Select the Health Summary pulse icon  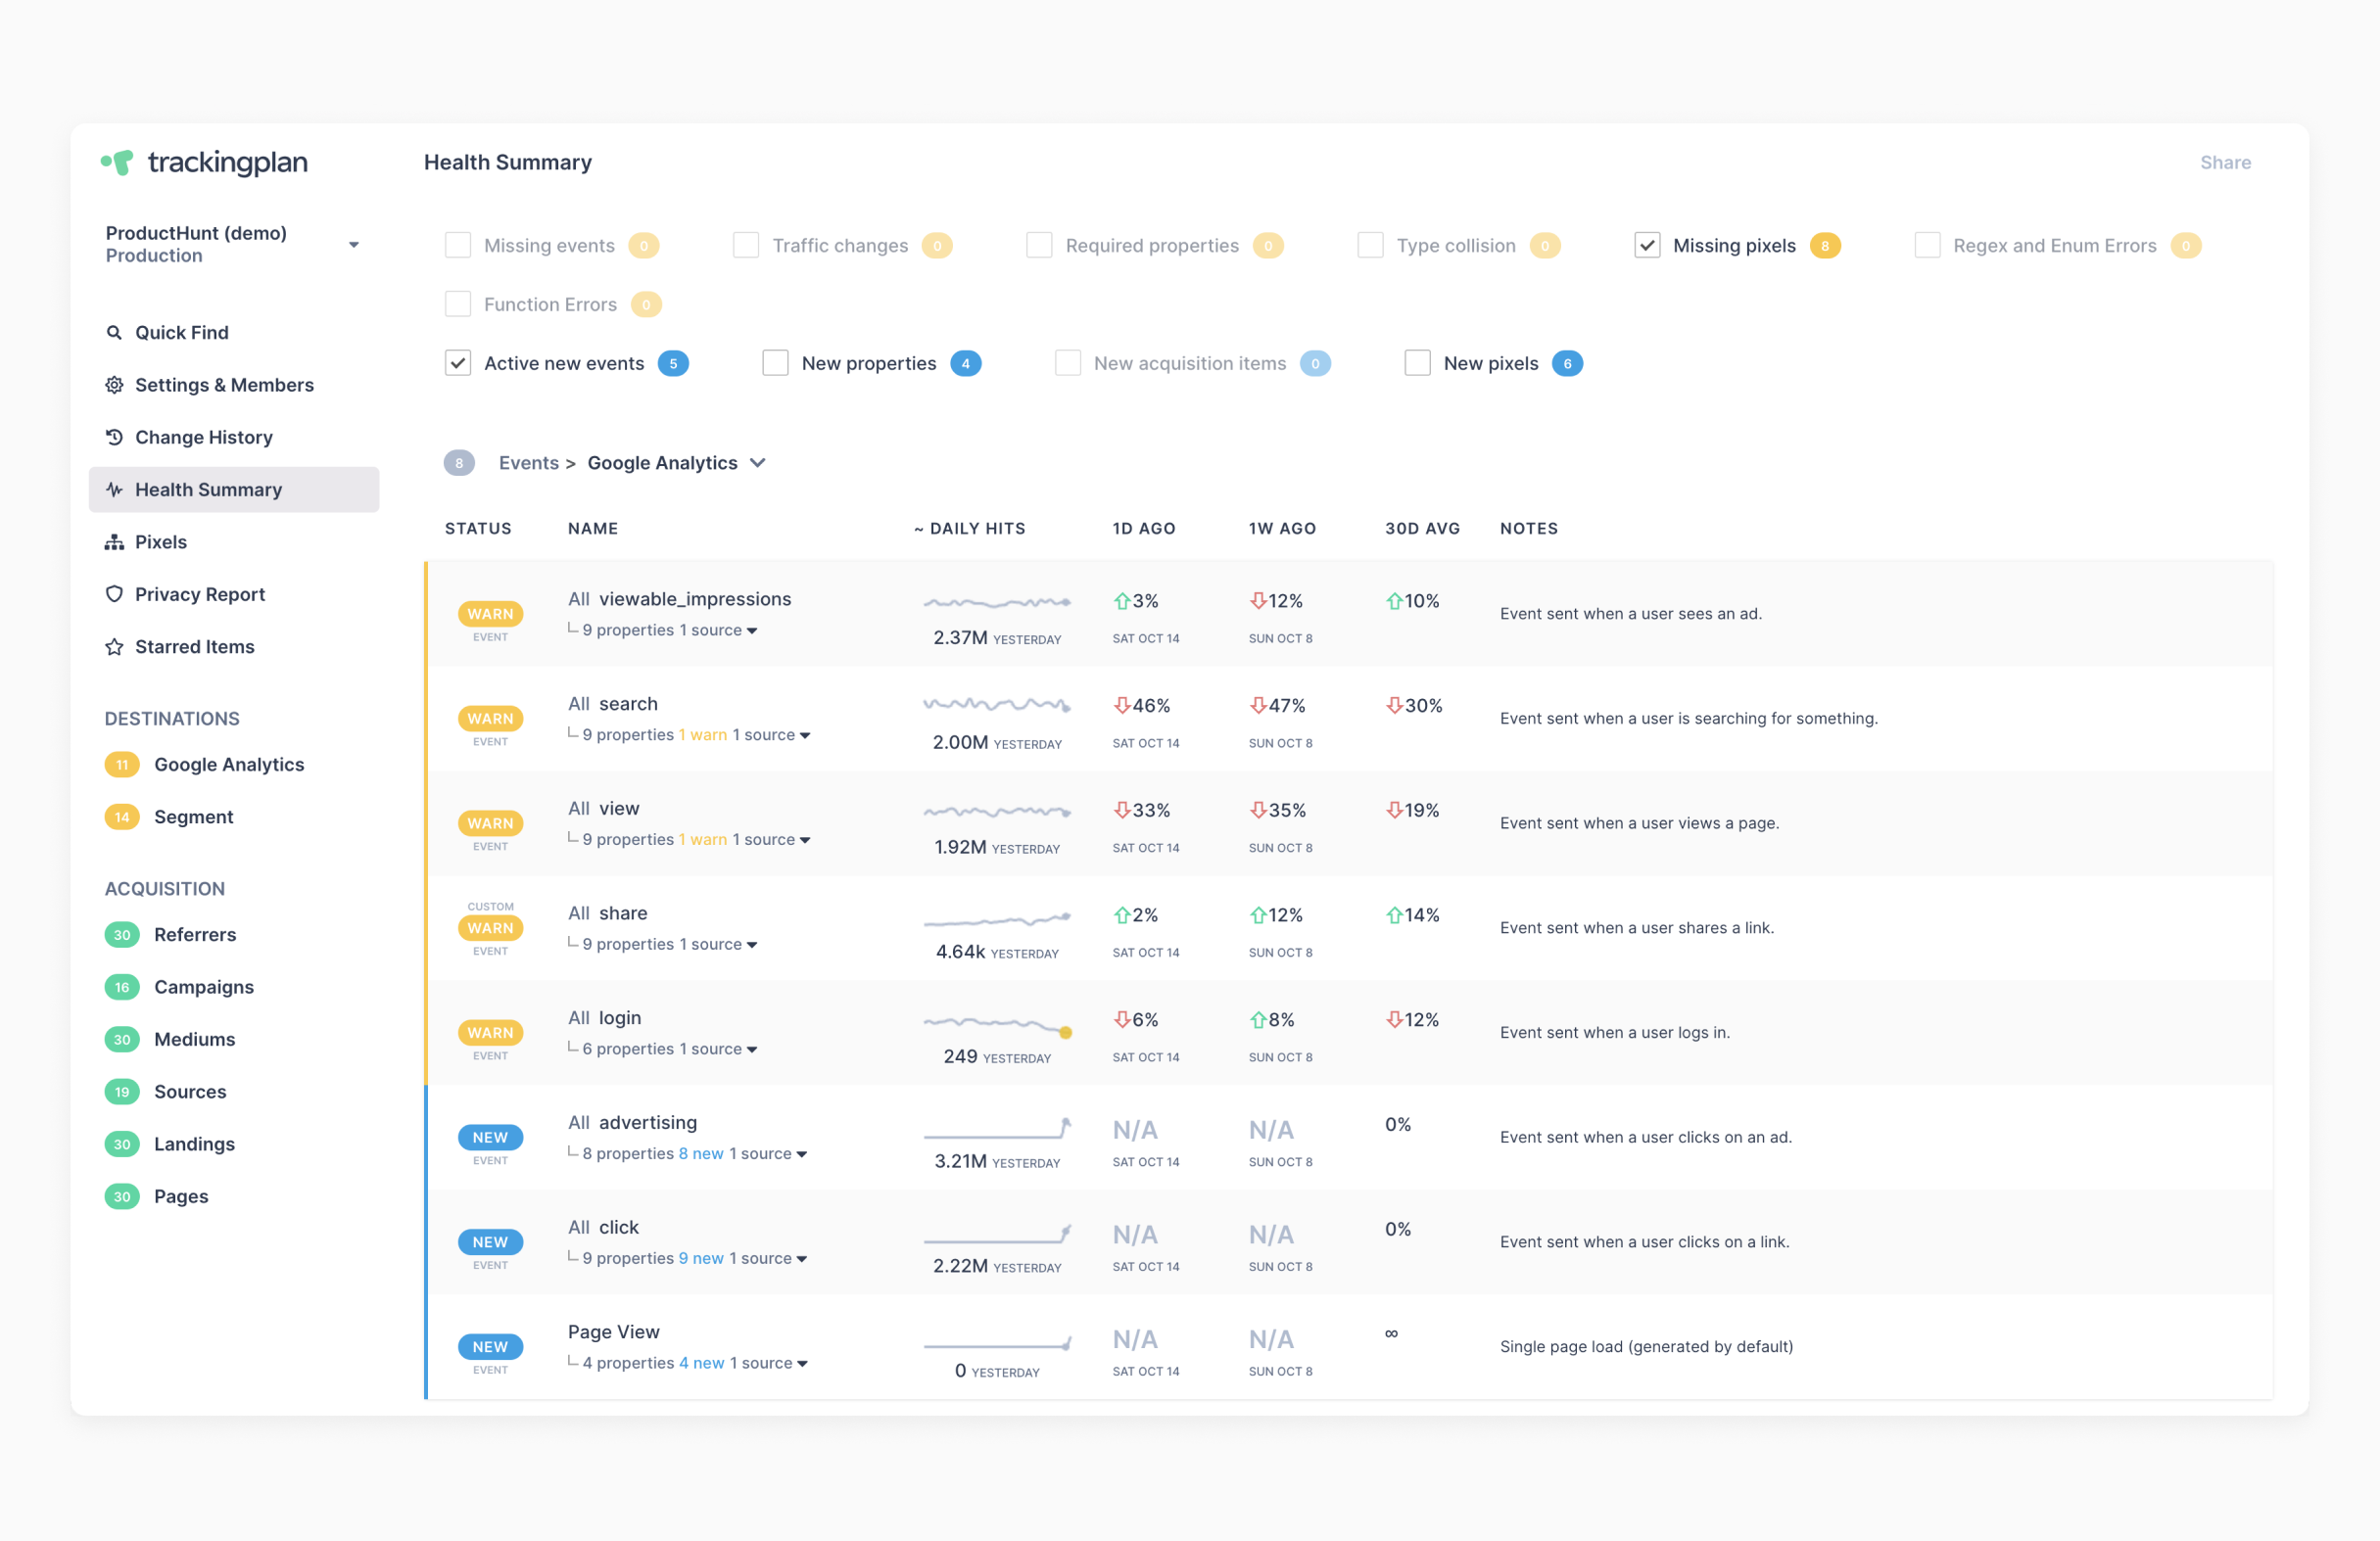[114, 490]
